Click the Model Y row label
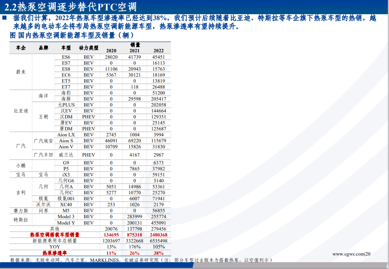The width and height of the screenshot is (389, 269). point(66,223)
